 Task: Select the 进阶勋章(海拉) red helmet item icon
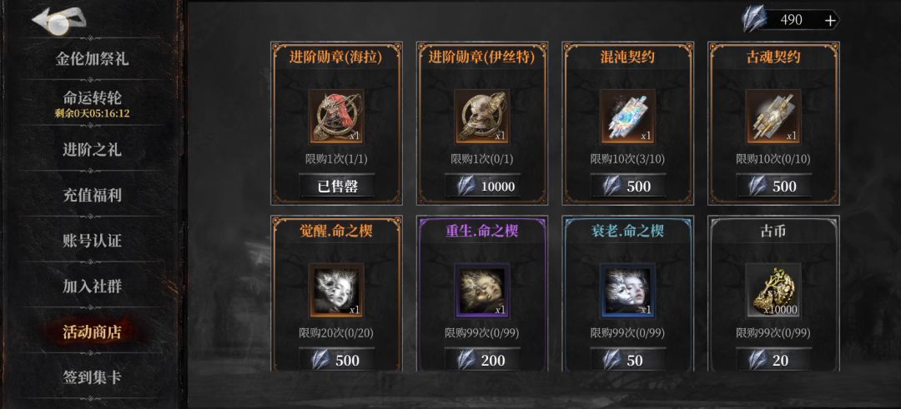(x=336, y=117)
